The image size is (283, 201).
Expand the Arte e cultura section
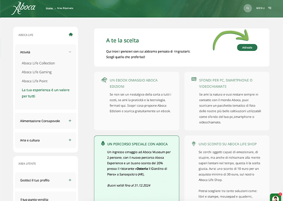coord(70,140)
